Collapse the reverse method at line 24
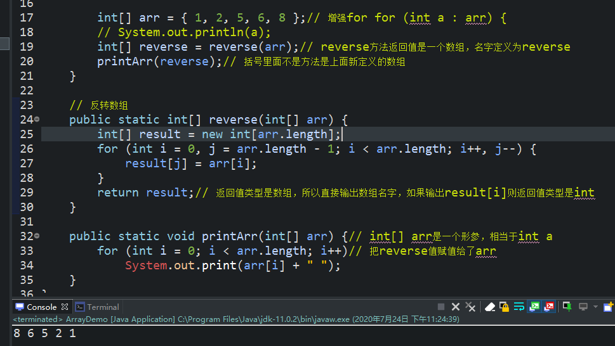The height and width of the screenshot is (346, 615). point(37,119)
